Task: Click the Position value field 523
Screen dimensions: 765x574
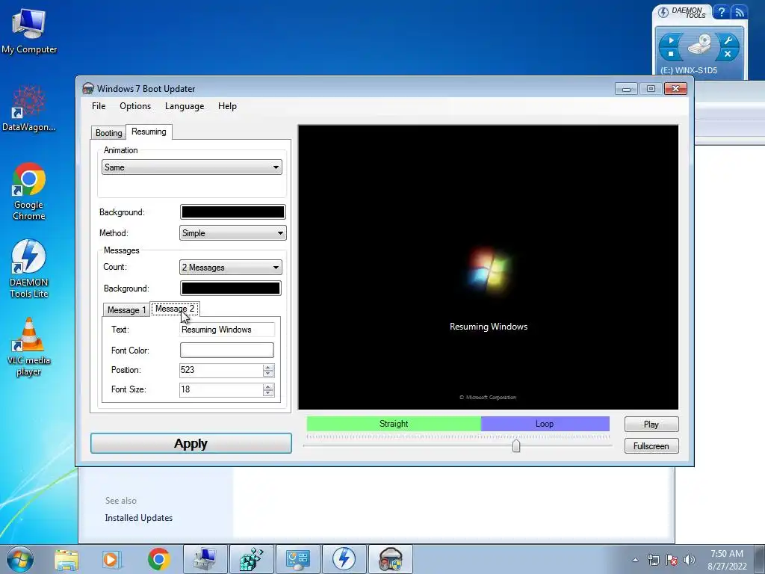Action: (x=221, y=370)
